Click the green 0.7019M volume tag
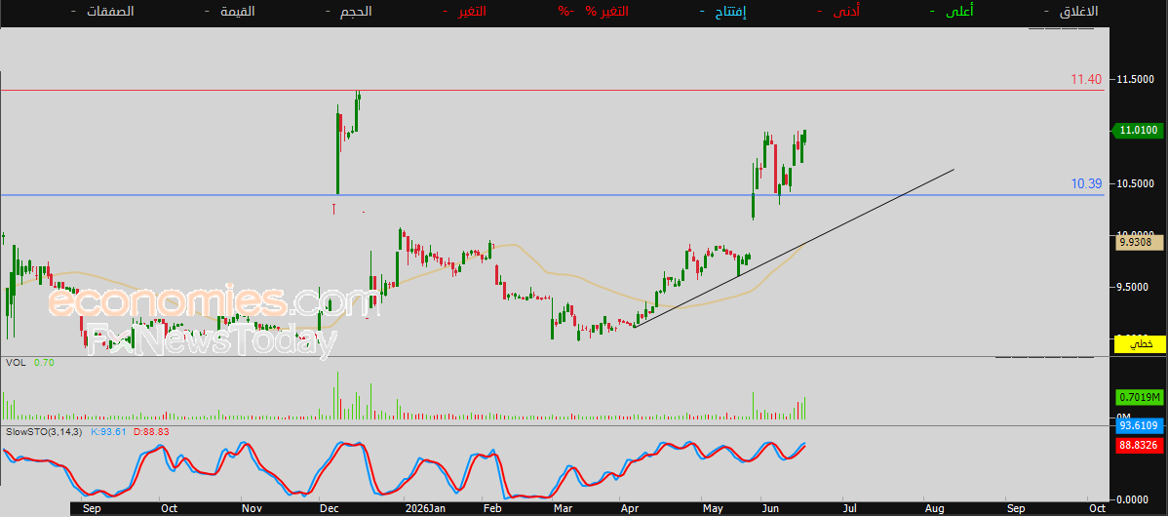Screen dimensions: 1168x517 [x=1140, y=398]
